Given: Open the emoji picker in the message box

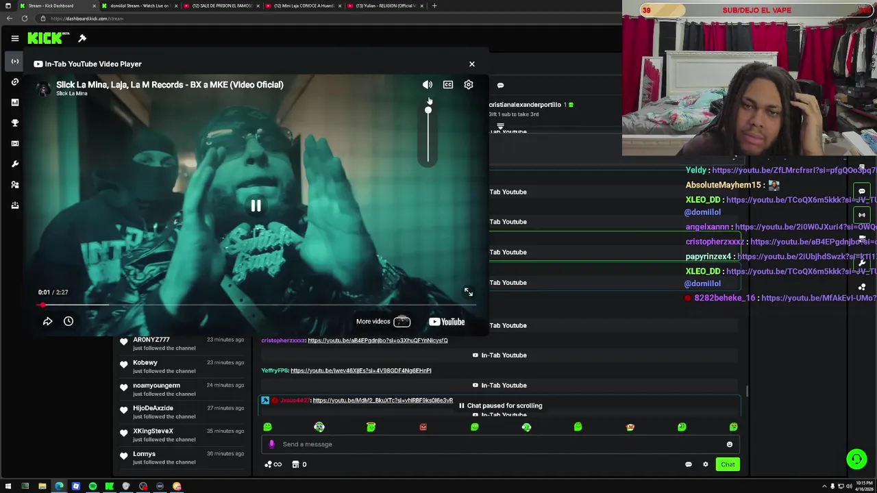Looking at the screenshot, I should click(729, 444).
